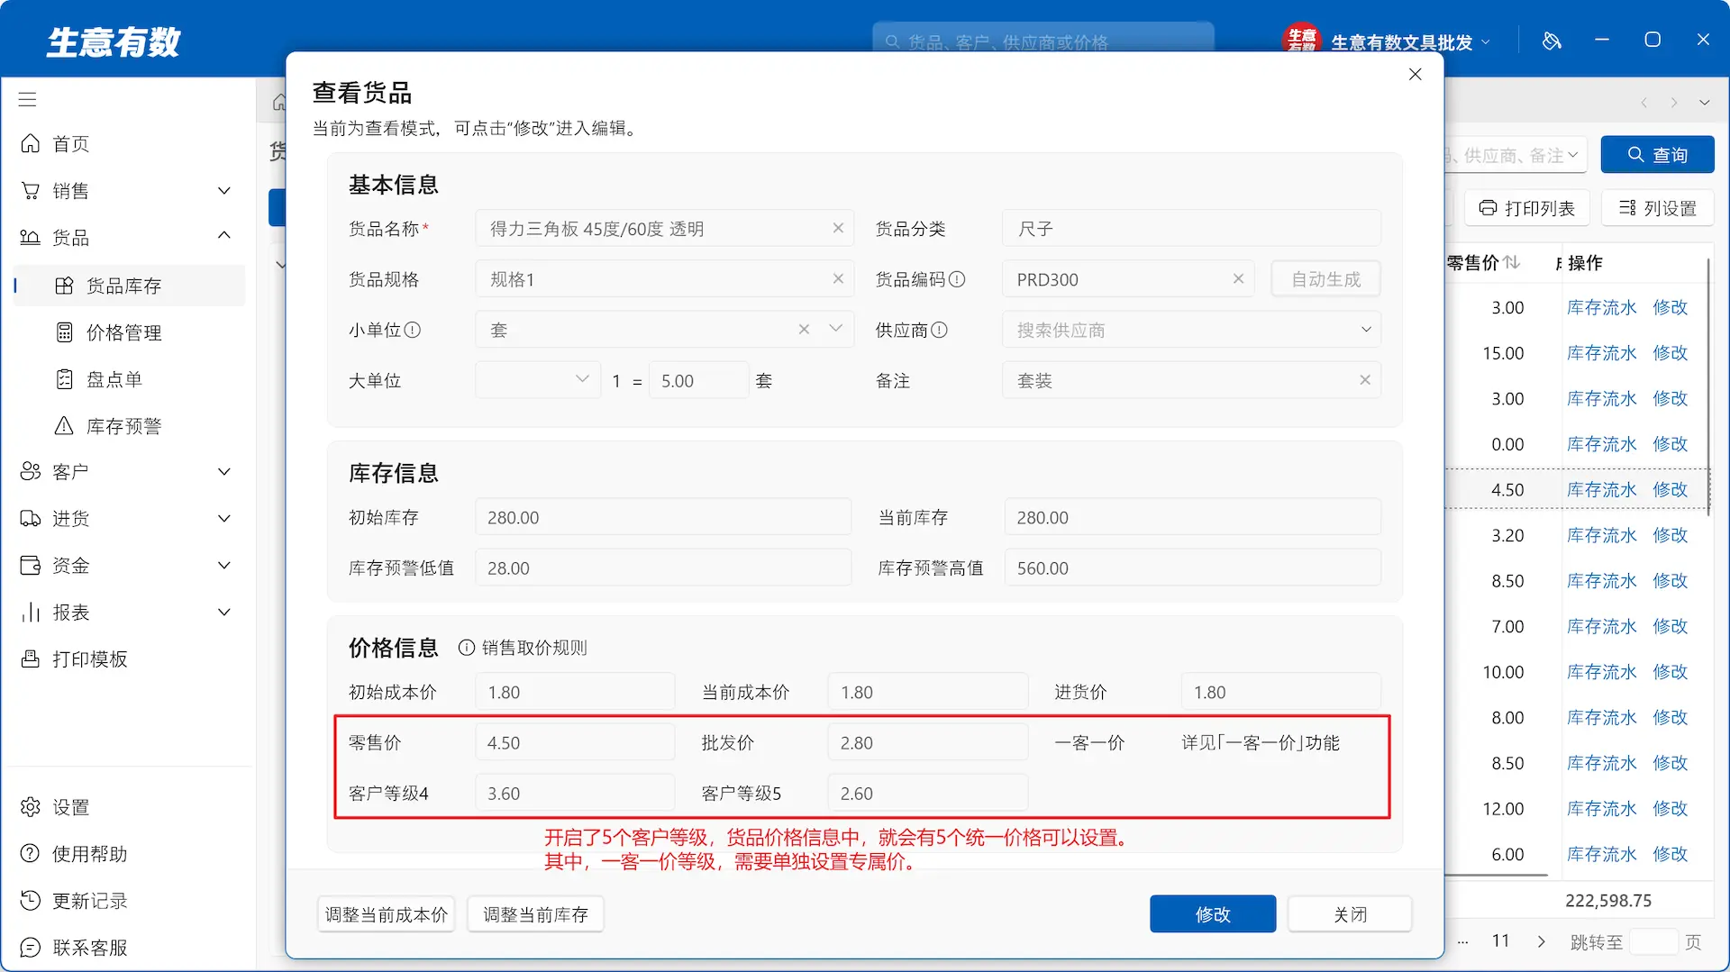Open the skin theme icon in title bar
This screenshot has width=1730, height=972.
(x=1552, y=41)
